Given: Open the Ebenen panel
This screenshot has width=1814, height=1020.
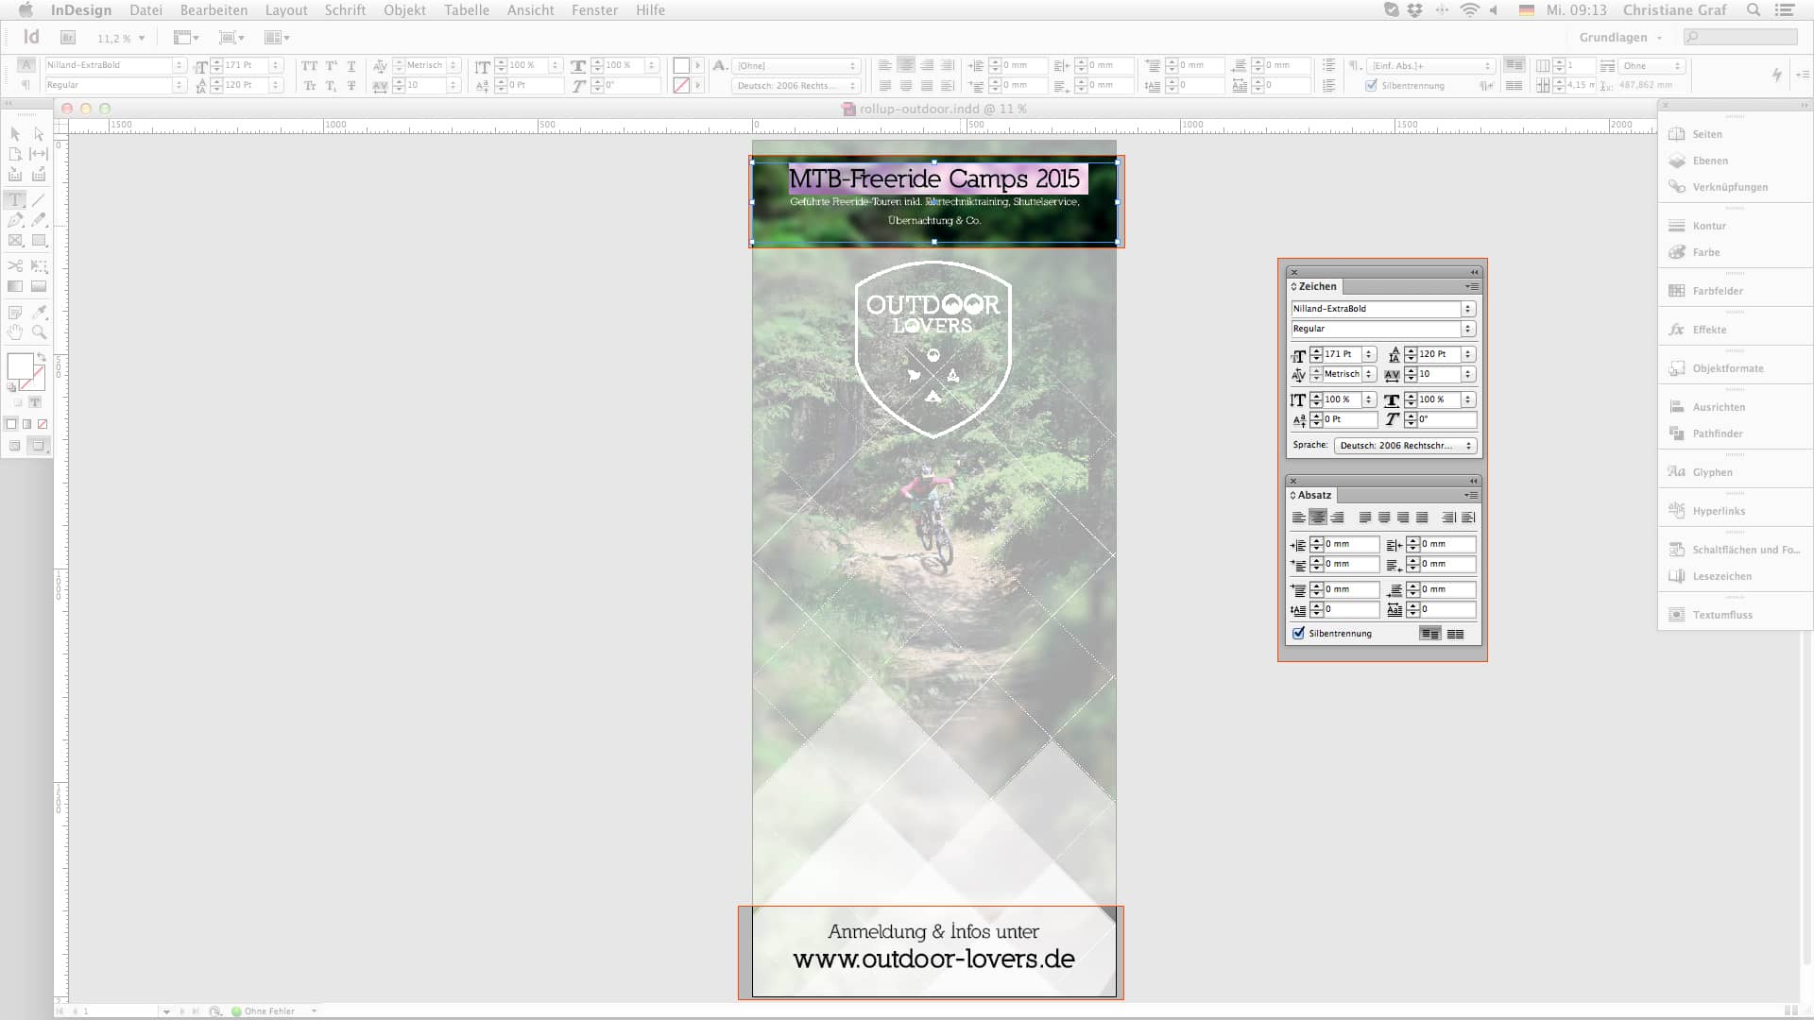Looking at the screenshot, I should click(x=1710, y=161).
